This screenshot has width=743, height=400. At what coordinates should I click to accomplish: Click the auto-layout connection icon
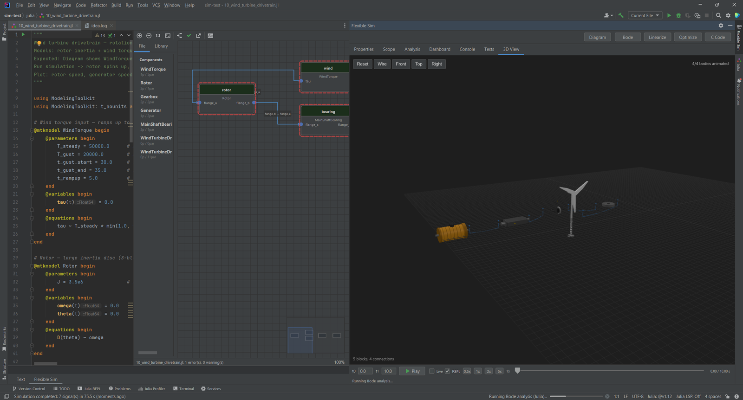[x=180, y=36]
